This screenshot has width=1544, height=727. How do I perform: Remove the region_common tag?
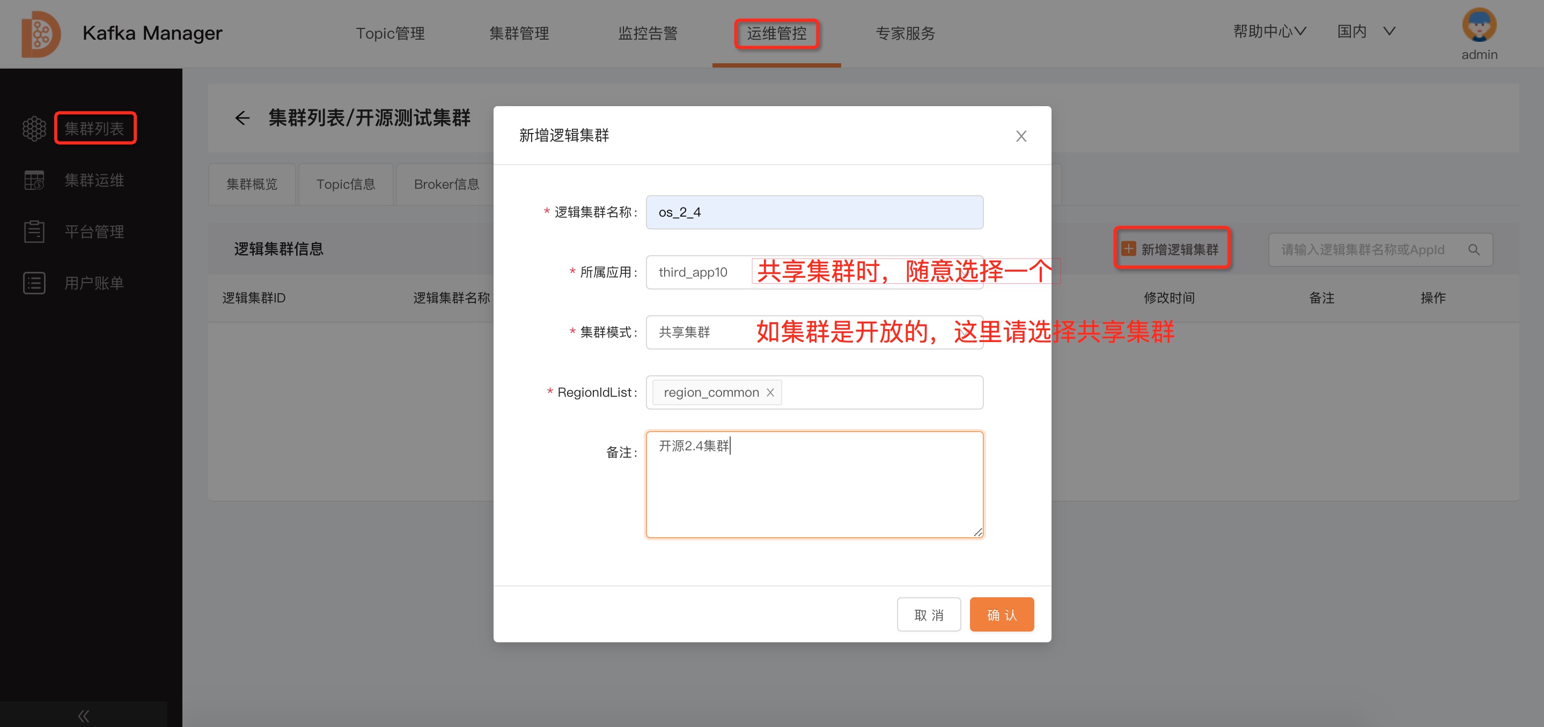pyautogui.click(x=770, y=393)
